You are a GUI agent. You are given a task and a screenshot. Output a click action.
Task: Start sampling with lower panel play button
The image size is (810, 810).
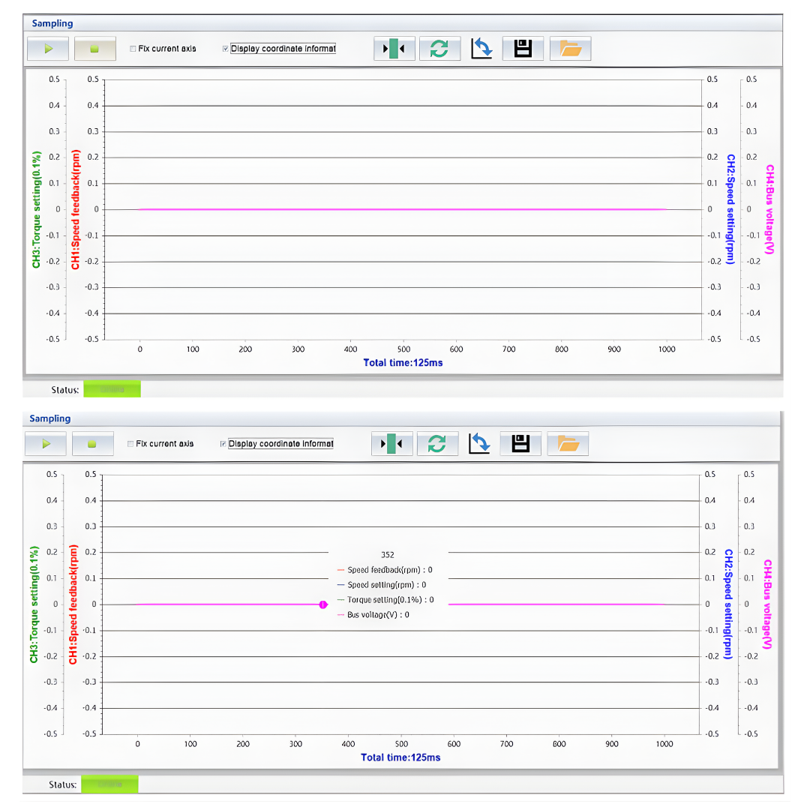click(46, 444)
